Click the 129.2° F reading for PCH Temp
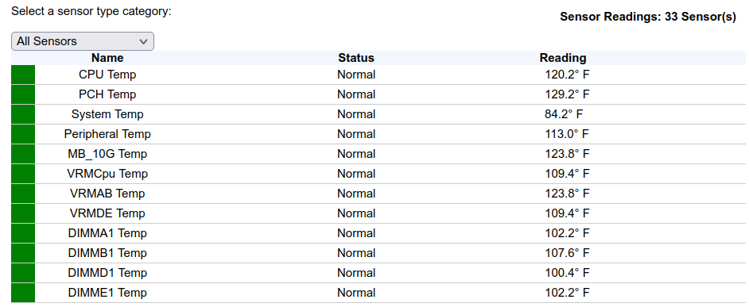The width and height of the screenshot is (749, 307). pos(568,94)
